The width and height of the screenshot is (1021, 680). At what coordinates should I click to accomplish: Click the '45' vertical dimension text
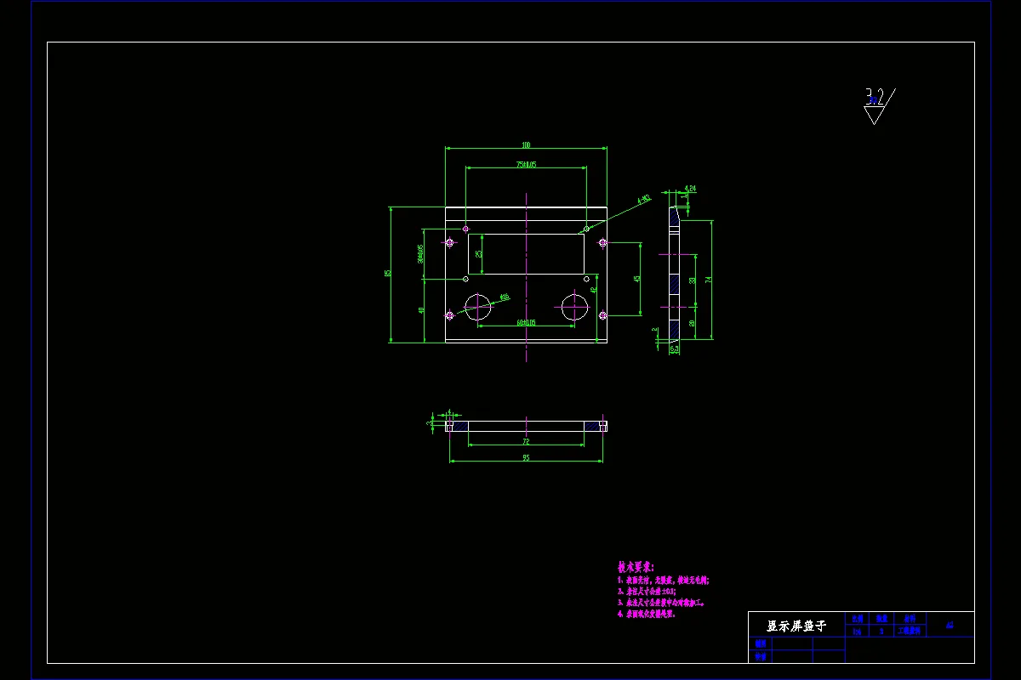pyautogui.click(x=637, y=279)
